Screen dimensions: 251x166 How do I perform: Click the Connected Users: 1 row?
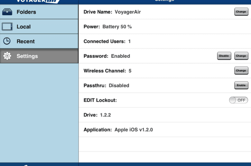(x=165, y=41)
